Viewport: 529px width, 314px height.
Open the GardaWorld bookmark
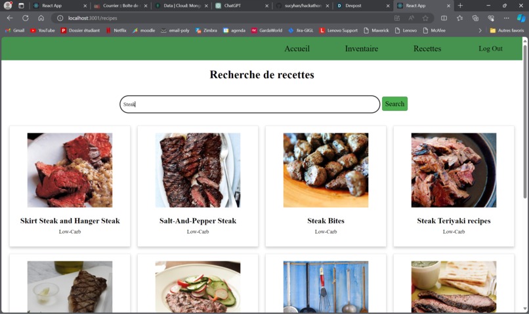click(266, 30)
